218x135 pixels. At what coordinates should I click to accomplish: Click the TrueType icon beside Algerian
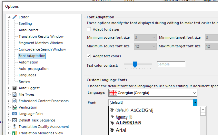click(x=112, y=123)
